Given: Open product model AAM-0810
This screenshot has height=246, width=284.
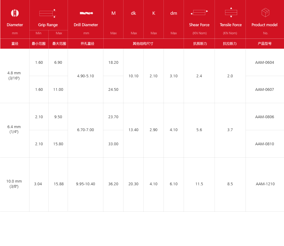Looking at the screenshot, I should 264,144.
